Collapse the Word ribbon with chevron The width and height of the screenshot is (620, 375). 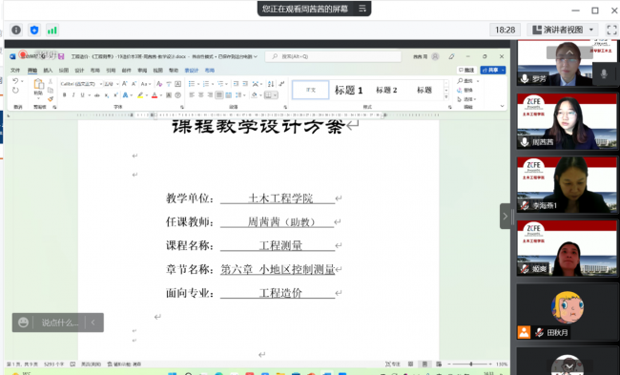[502, 106]
